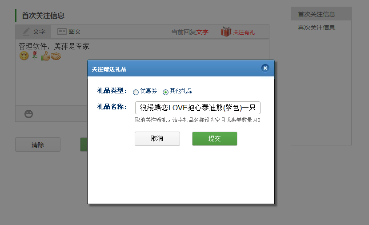
Task: Click the news card icon on 图文 tab
Action: [x=62, y=32]
